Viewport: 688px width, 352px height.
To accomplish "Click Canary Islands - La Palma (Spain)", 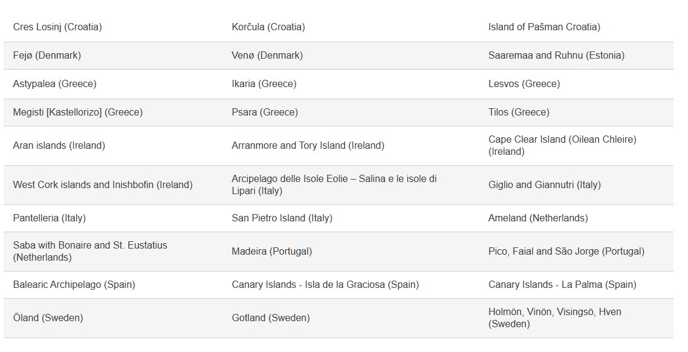I will [562, 285].
